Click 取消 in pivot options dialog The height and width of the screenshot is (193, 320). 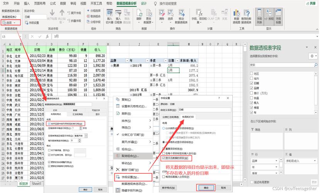(100, 190)
